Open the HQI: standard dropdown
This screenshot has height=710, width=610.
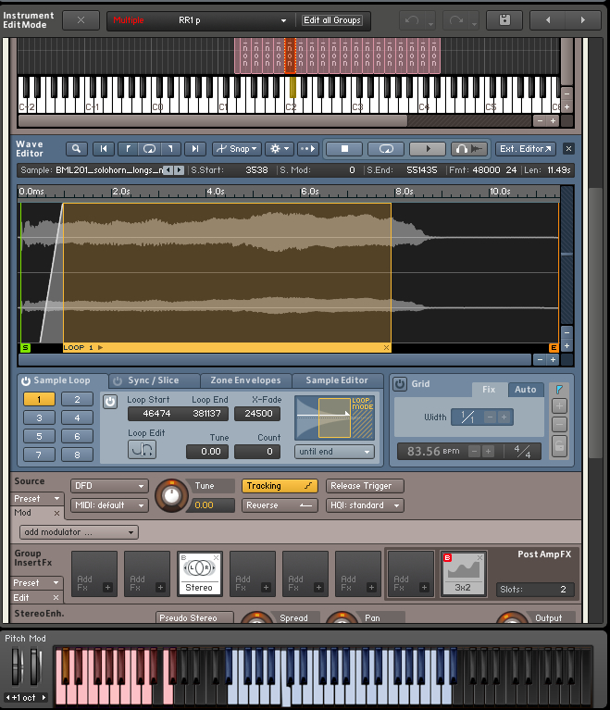coord(365,505)
